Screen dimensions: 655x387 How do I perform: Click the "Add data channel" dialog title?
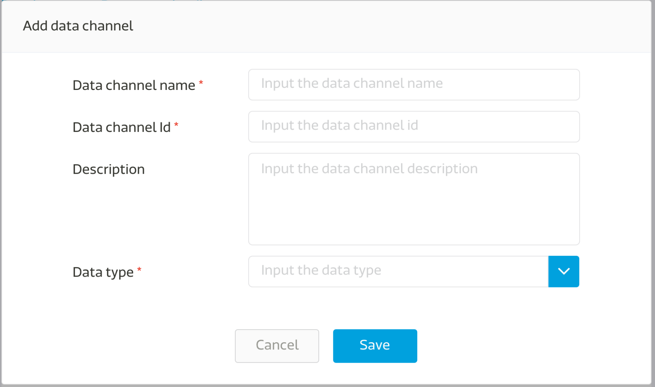pyautogui.click(x=78, y=26)
